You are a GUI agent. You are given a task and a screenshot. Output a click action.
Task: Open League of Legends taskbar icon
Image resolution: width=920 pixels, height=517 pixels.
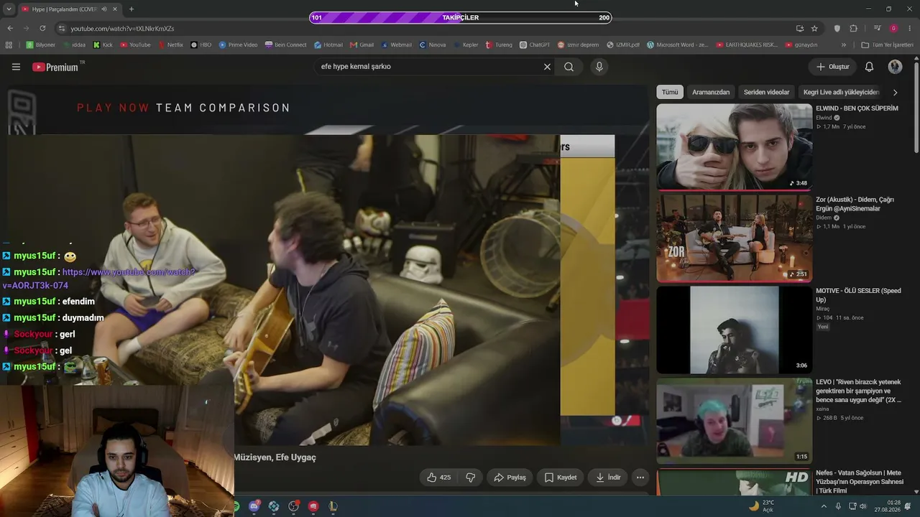click(333, 506)
